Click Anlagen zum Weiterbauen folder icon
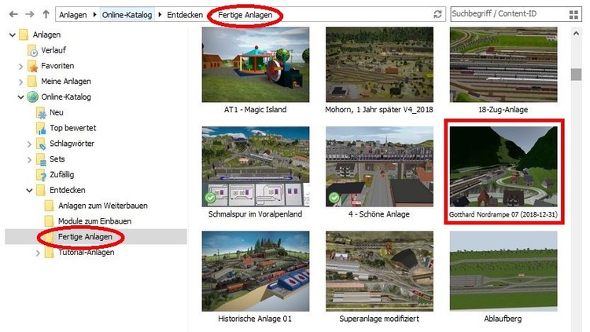 (x=49, y=206)
